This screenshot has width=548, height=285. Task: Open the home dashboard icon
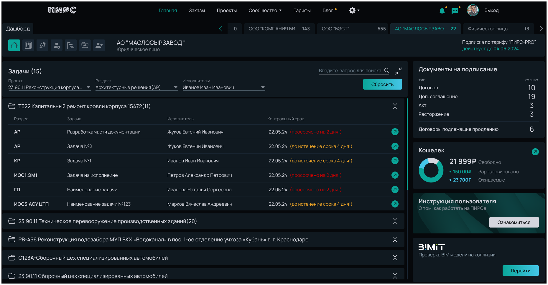pyautogui.click(x=14, y=45)
